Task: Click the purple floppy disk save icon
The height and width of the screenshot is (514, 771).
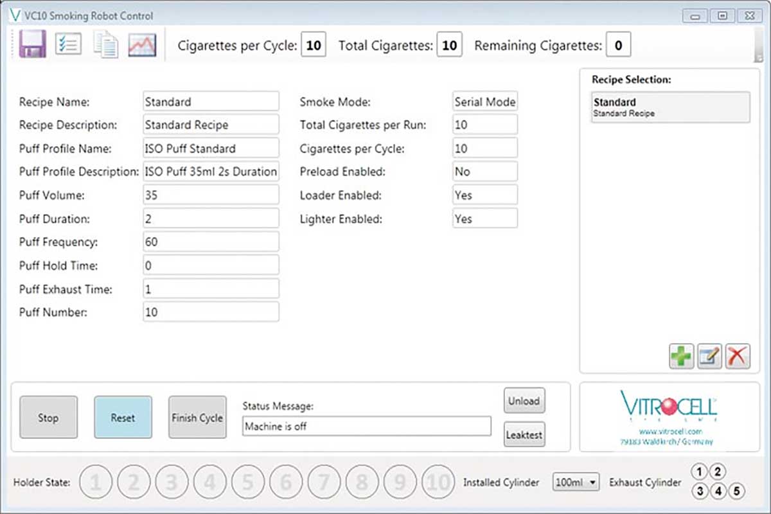Action: pos(33,45)
